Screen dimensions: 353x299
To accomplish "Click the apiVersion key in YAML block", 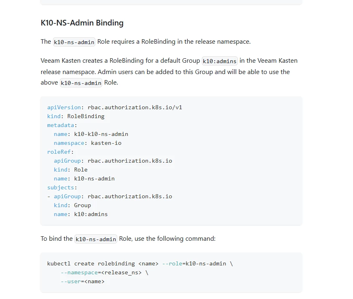I will [64, 107].
